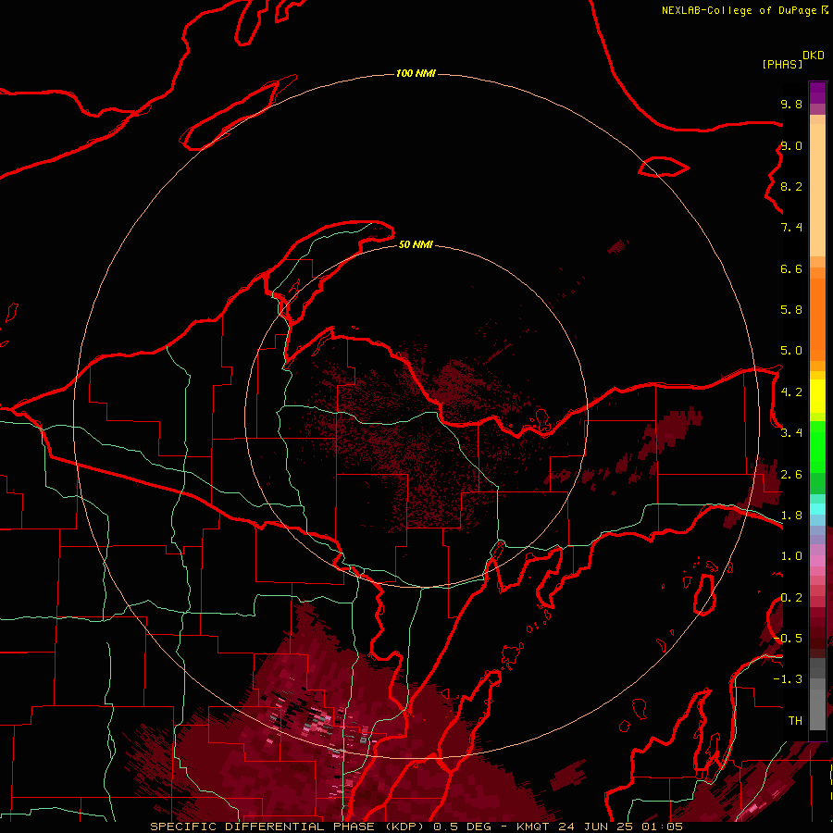833x833 pixels.
Task: Select the 8.2 value on the scale
Action: (791, 186)
